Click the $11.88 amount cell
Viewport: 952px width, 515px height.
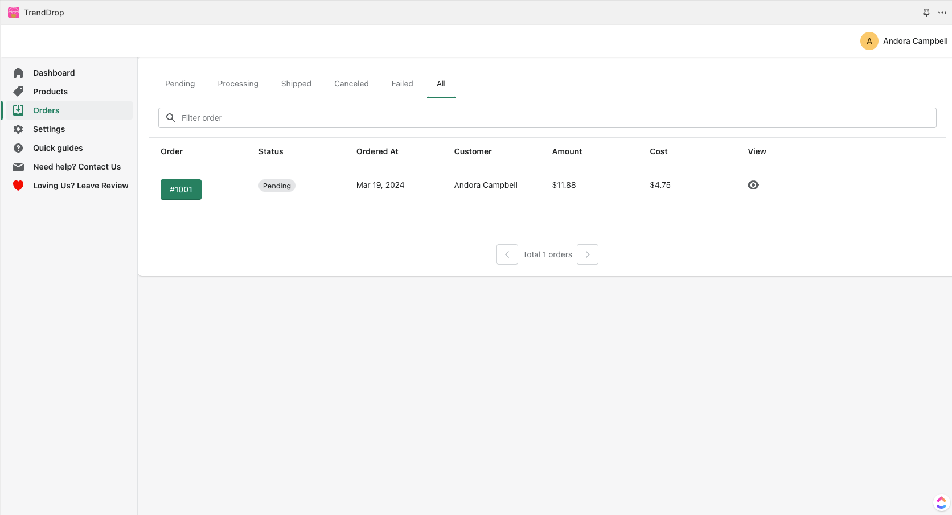tap(564, 185)
